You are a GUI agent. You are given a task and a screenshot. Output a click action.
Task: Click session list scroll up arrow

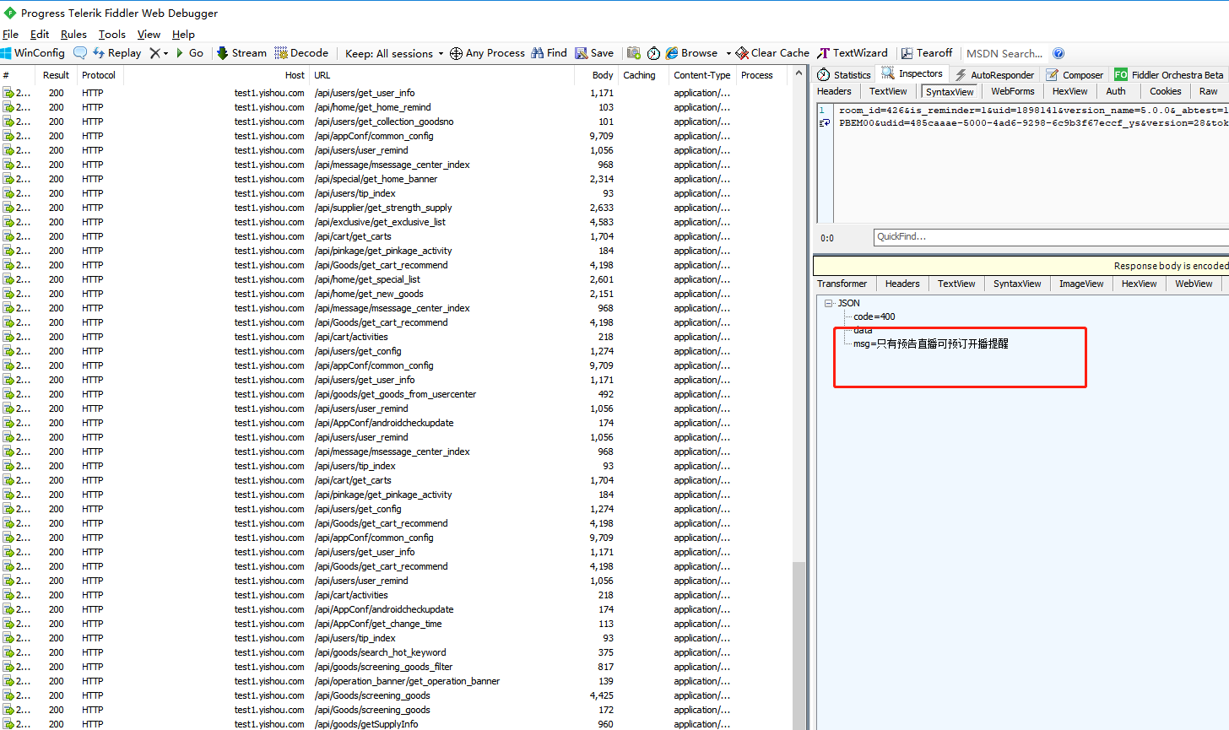click(x=799, y=74)
